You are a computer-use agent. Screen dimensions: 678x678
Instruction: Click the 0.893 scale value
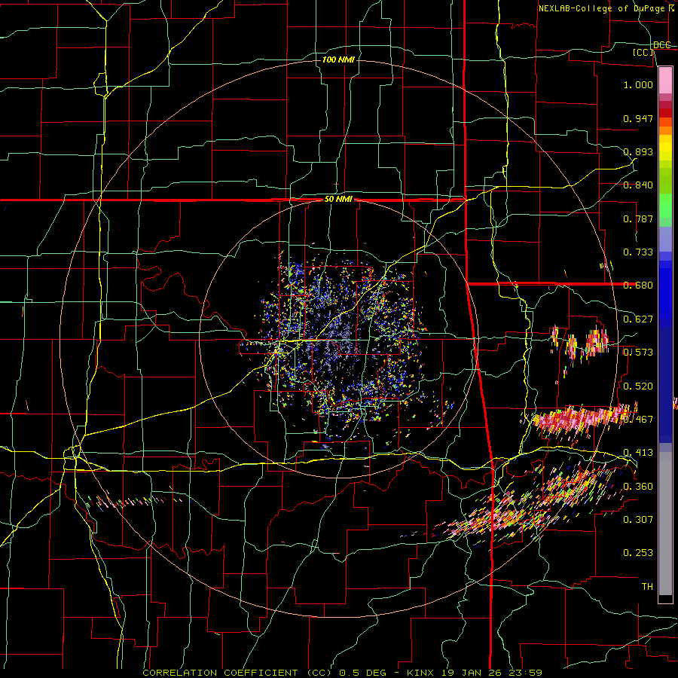pos(638,151)
